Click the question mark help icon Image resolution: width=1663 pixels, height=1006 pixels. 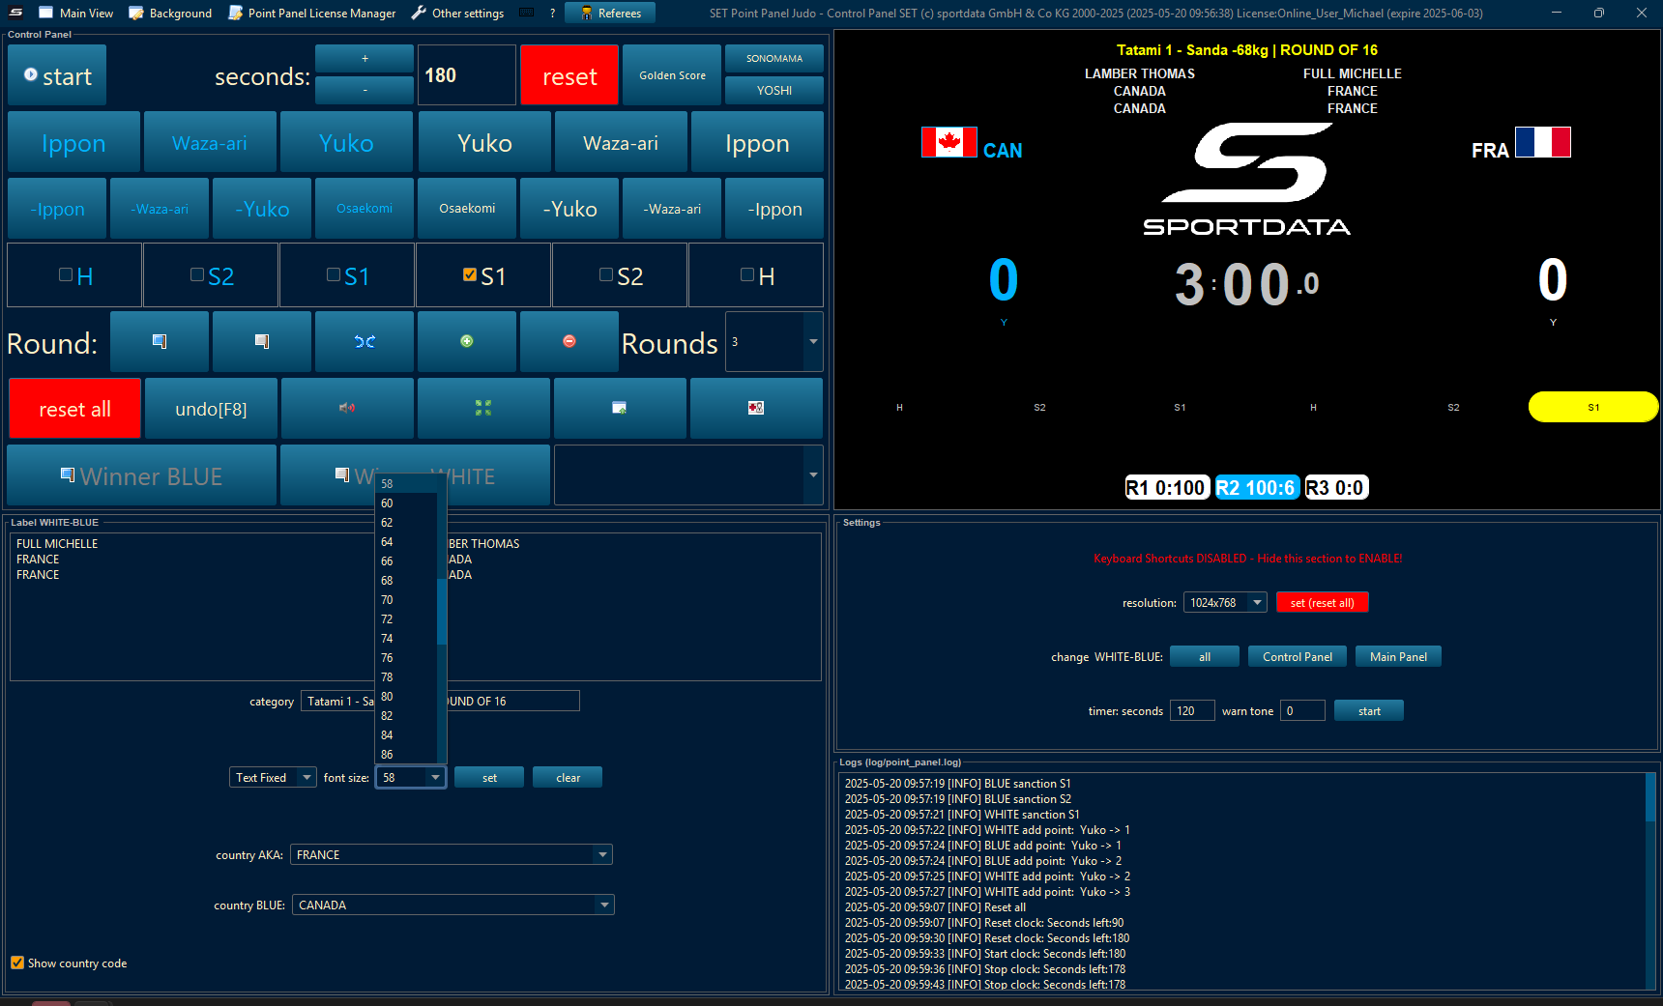click(x=552, y=13)
